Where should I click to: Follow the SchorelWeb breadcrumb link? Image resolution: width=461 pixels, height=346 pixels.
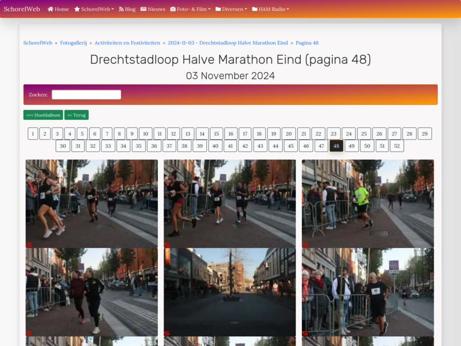(x=37, y=43)
